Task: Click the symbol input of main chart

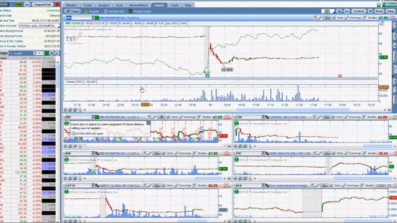Action: (x=78, y=18)
